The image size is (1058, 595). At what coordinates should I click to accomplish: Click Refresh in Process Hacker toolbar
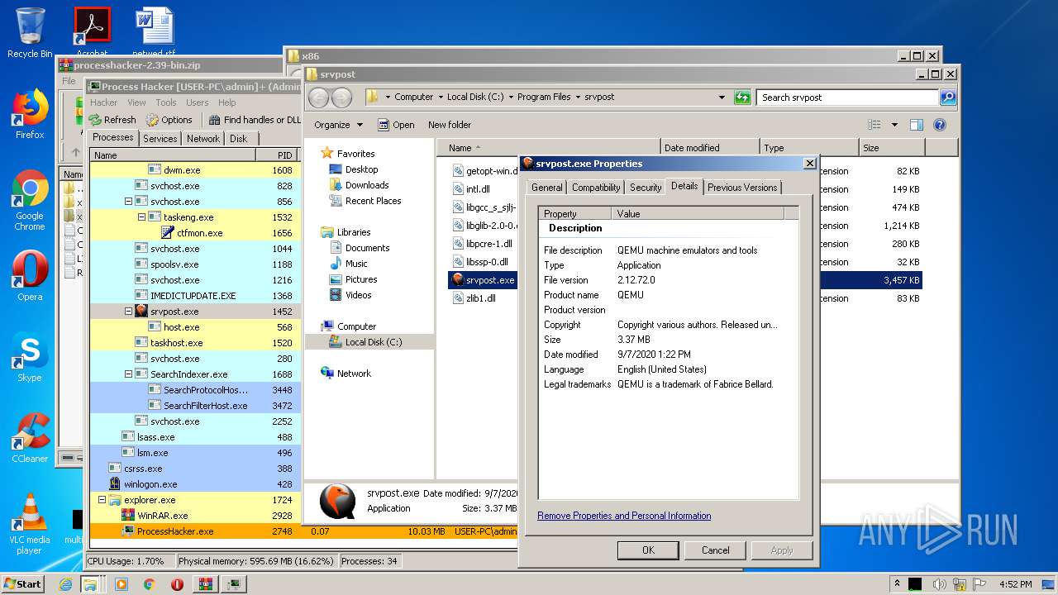click(112, 120)
